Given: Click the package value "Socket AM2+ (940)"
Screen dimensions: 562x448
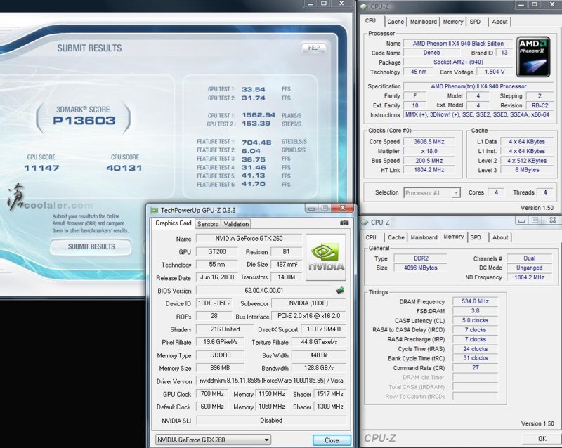Looking at the screenshot, I should (458, 62).
